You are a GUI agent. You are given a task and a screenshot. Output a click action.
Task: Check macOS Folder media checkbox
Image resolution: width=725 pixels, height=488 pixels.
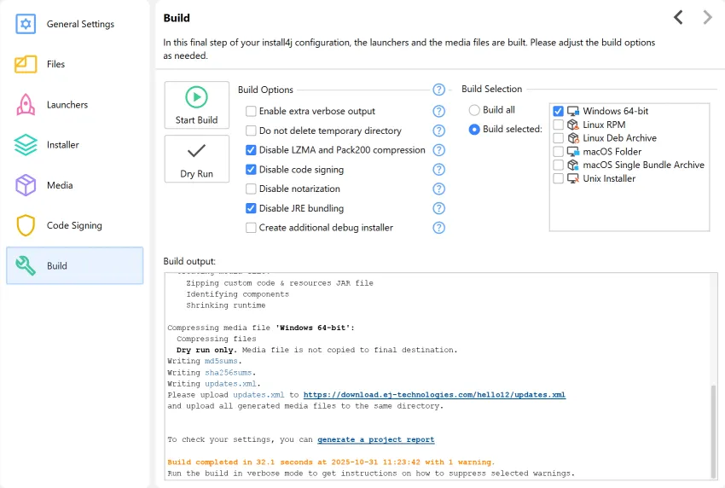(x=558, y=151)
